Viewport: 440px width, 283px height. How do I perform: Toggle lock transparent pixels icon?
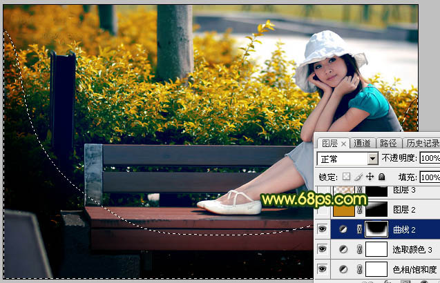(x=346, y=177)
